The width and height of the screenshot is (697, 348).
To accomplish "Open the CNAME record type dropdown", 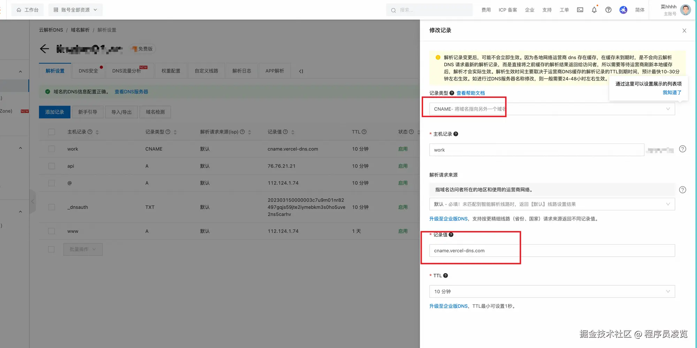I will click(552, 109).
